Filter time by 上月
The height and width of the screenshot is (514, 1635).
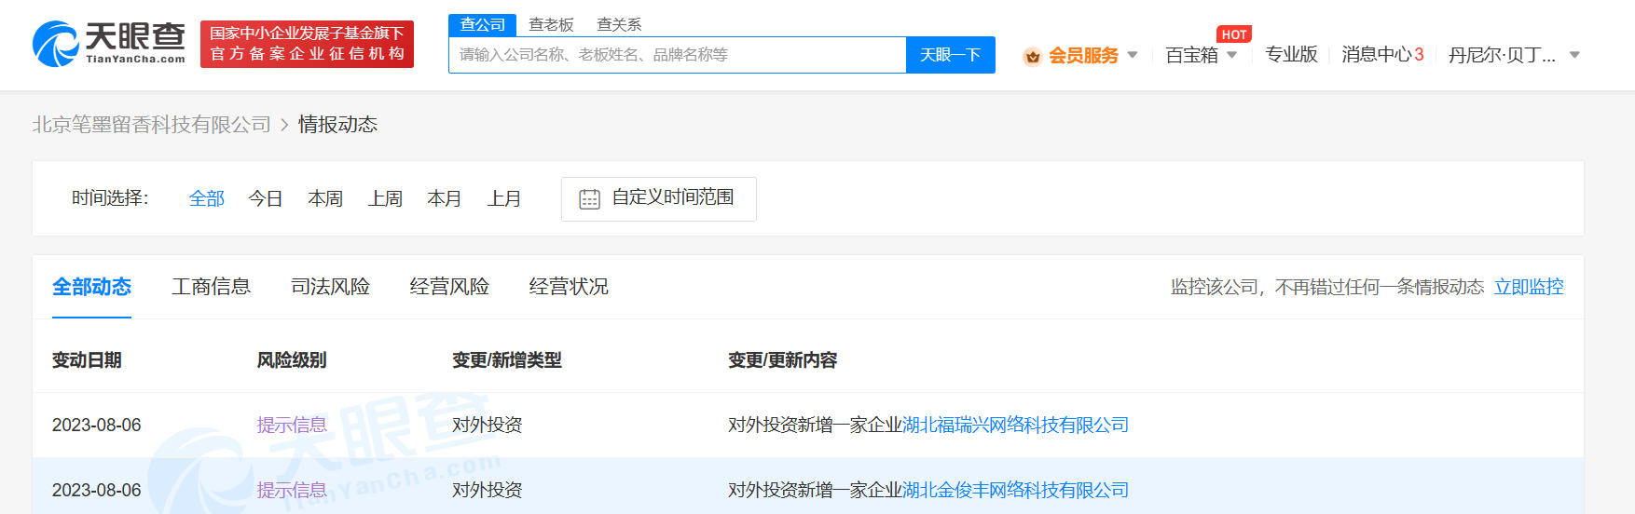point(504,198)
